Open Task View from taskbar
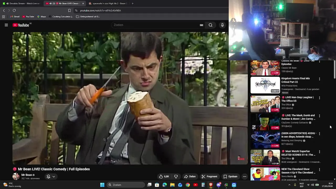This screenshot has width=336, height=189. click(x=149, y=185)
